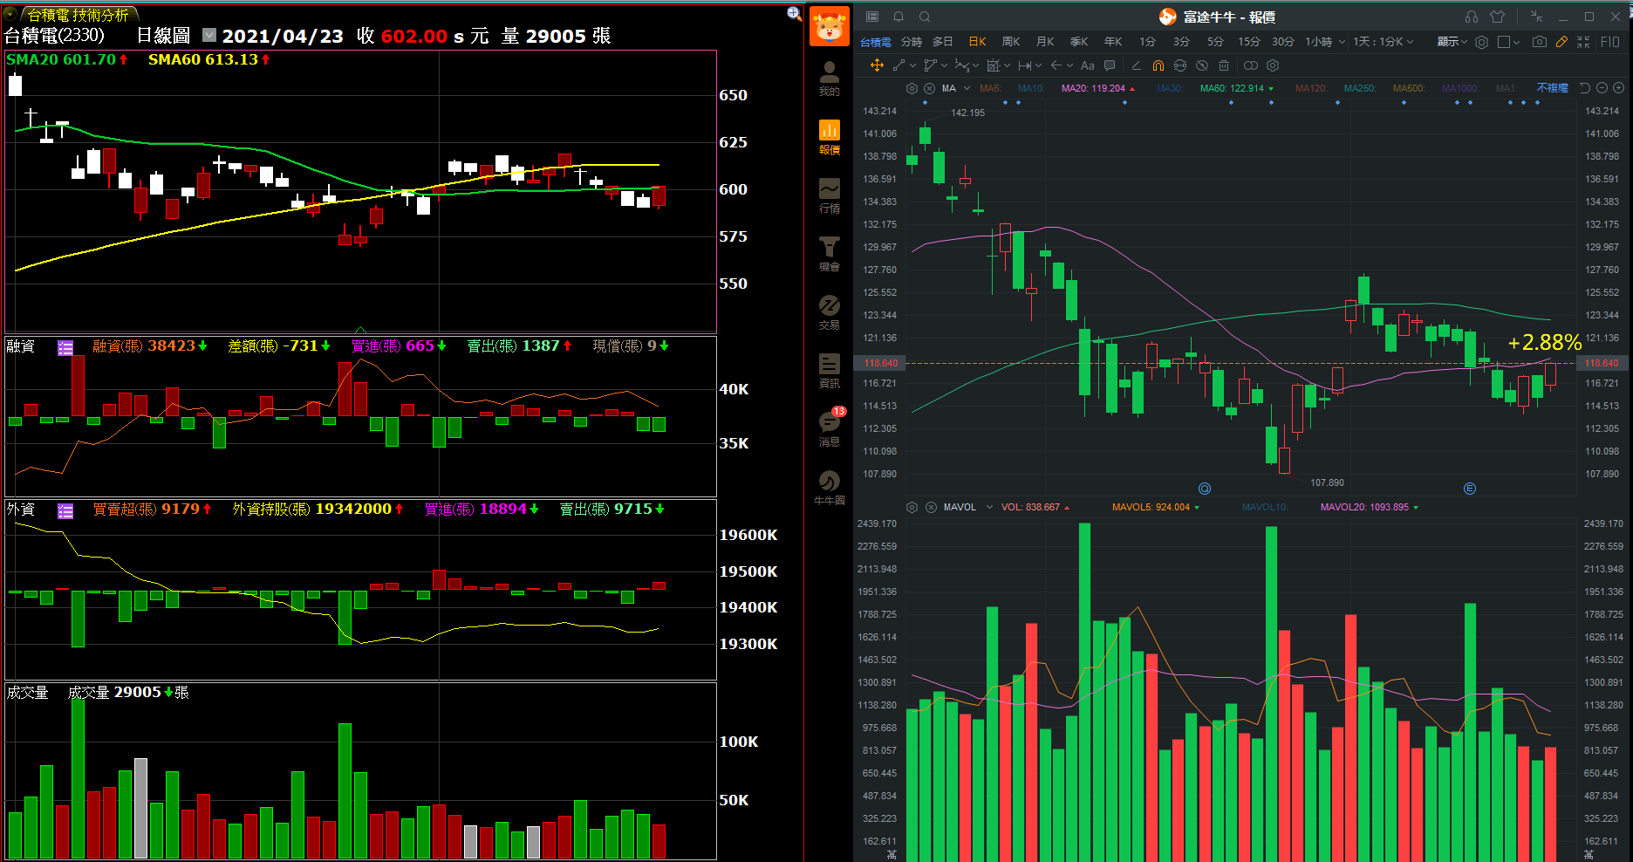
Task: Open the 消息 messages icon with badge
Action: 829,428
